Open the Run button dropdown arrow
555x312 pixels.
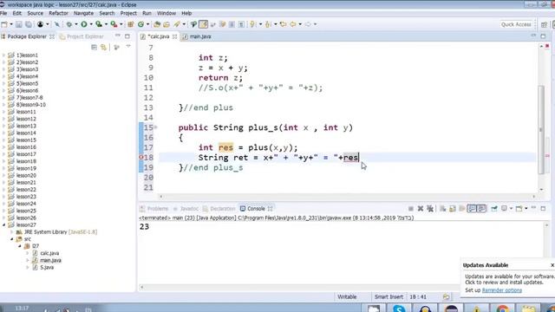pos(91,24)
